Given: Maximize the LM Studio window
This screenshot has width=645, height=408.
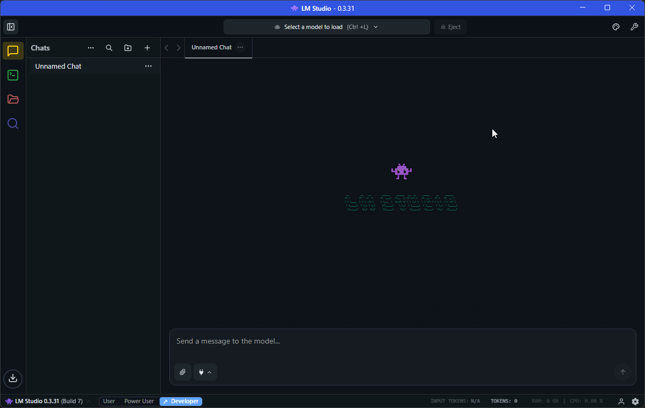Looking at the screenshot, I should 607,8.
